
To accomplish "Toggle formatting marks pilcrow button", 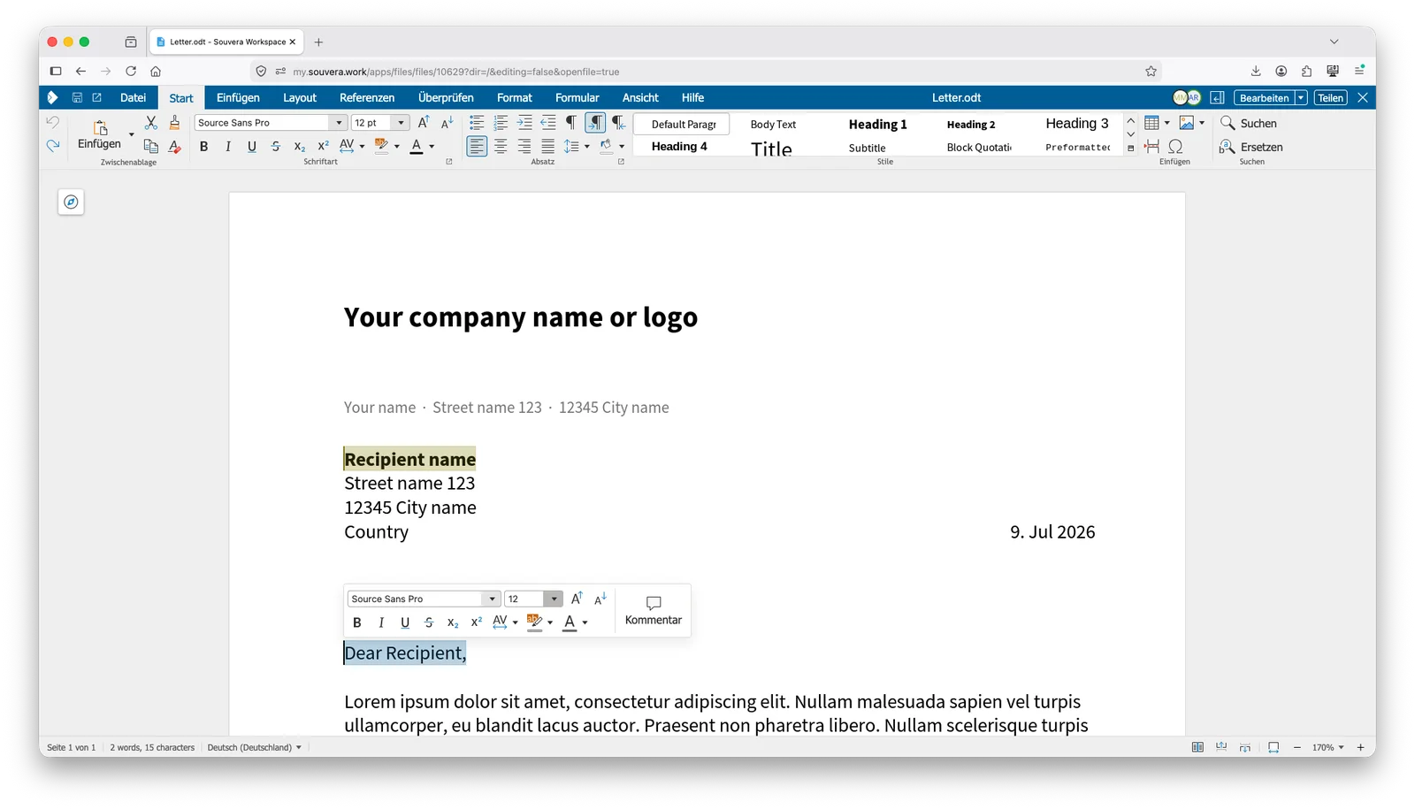I will [571, 123].
